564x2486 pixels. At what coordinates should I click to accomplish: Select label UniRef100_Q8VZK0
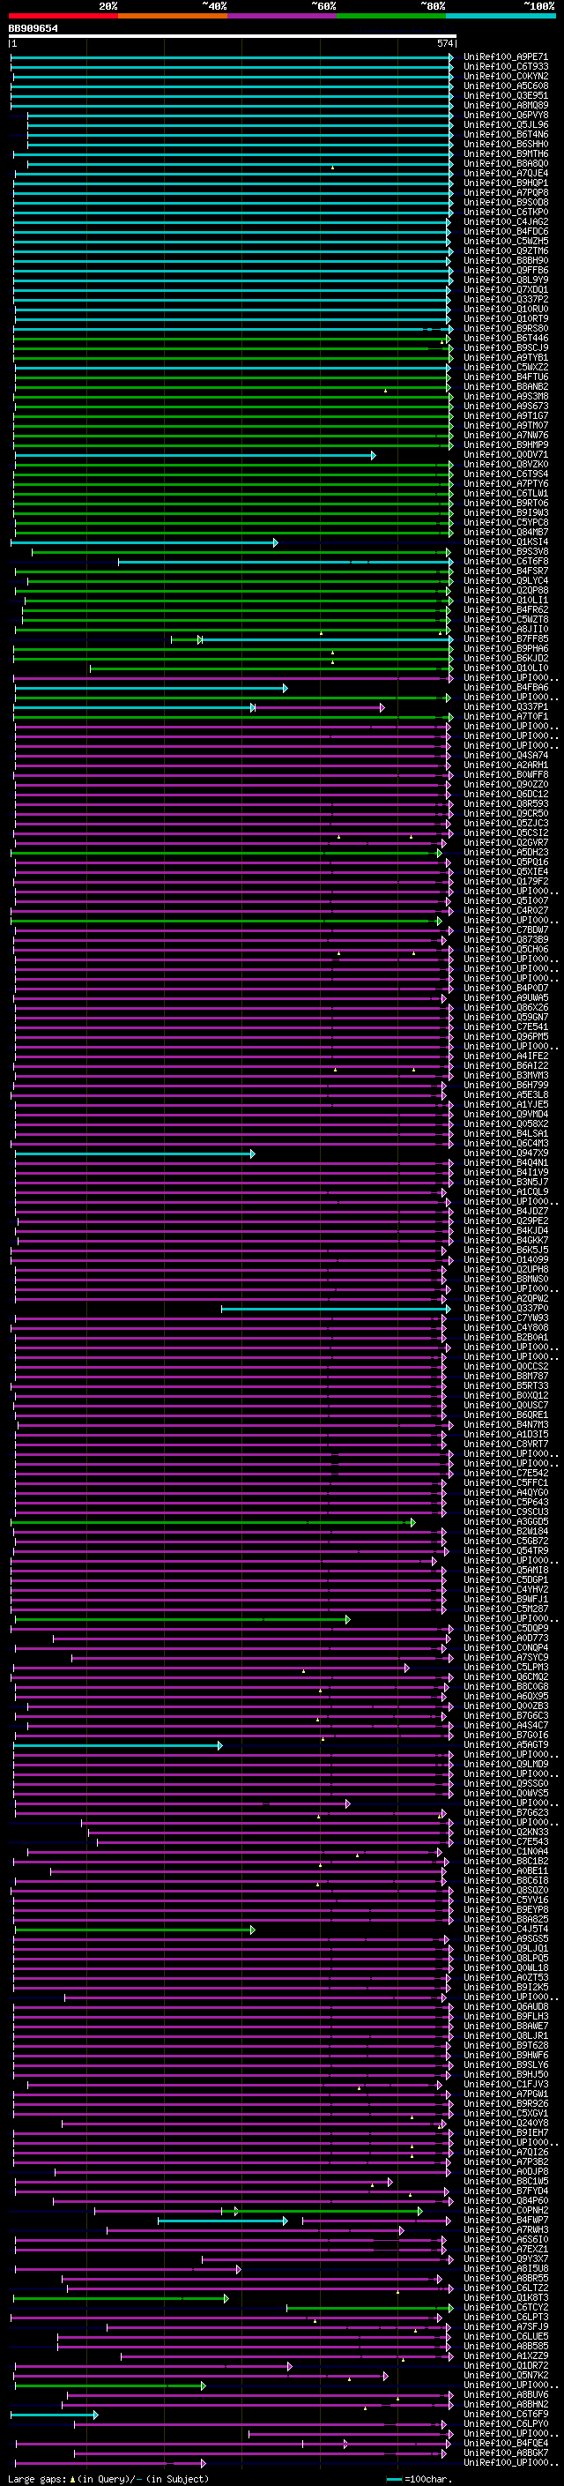click(x=505, y=464)
